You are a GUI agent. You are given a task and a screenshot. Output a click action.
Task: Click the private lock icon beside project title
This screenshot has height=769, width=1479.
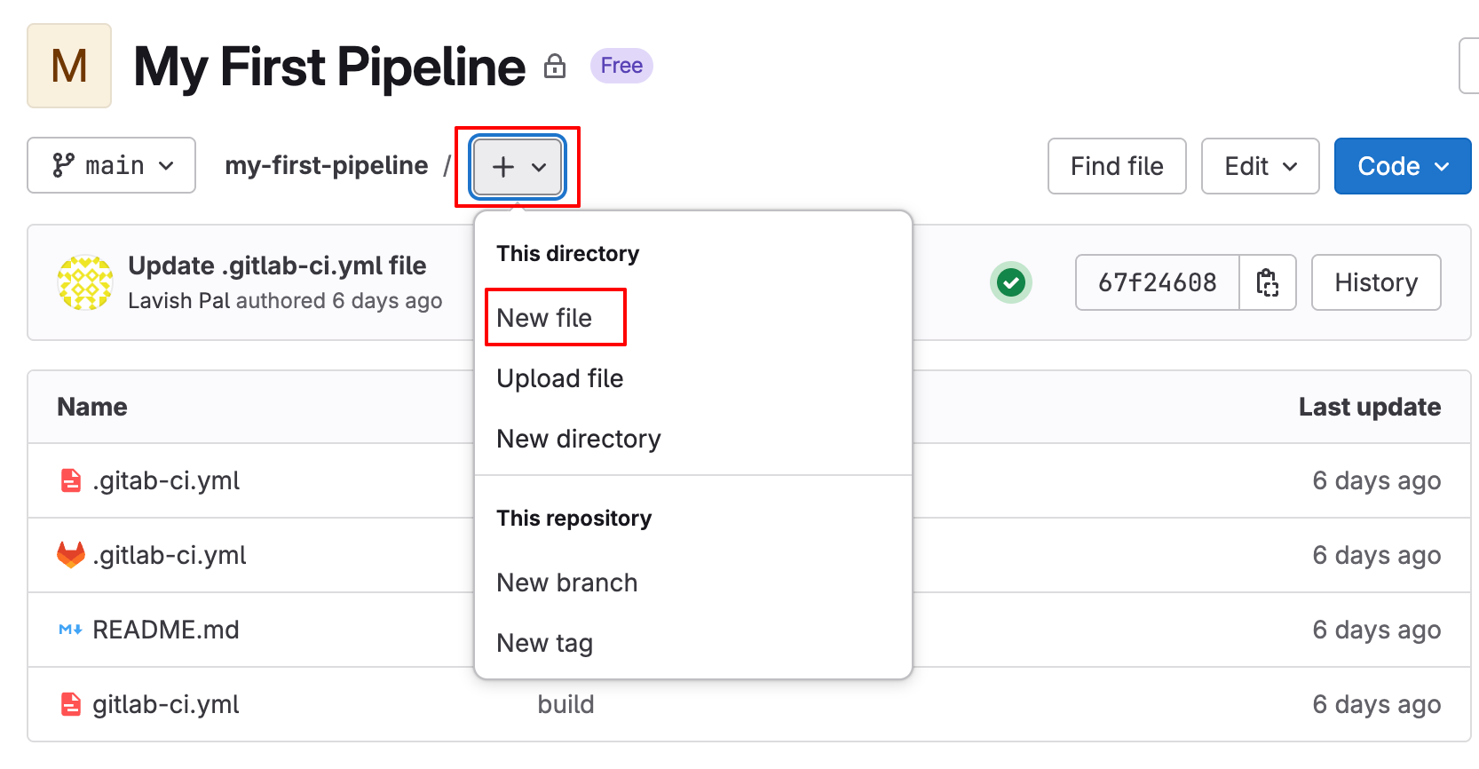pyautogui.click(x=555, y=66)
